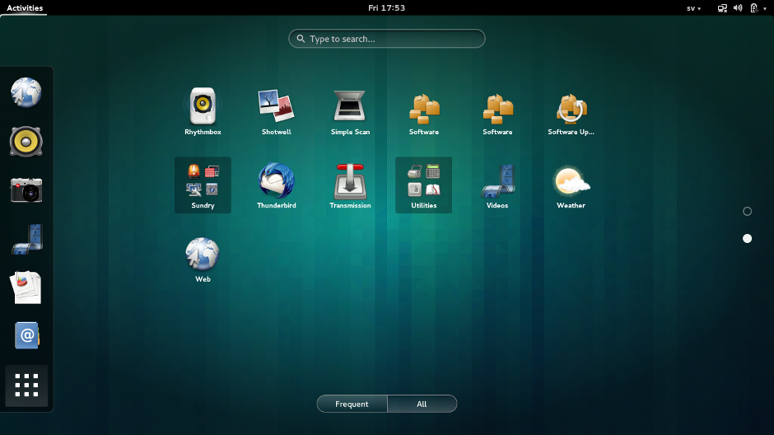
Task: Go to first app page indicator dot
Action: tap(748, 212)
